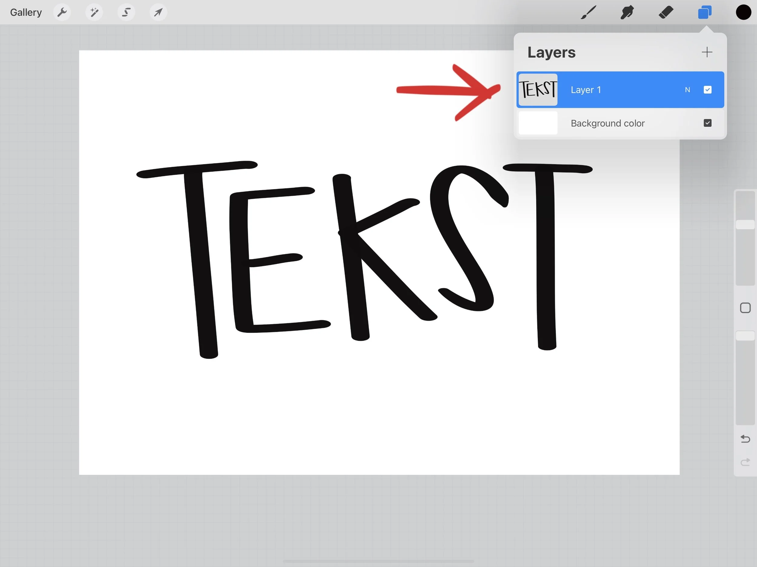Open the Actions wrench menu
This screenshot has height=567, width=757.
click(62, 12)
